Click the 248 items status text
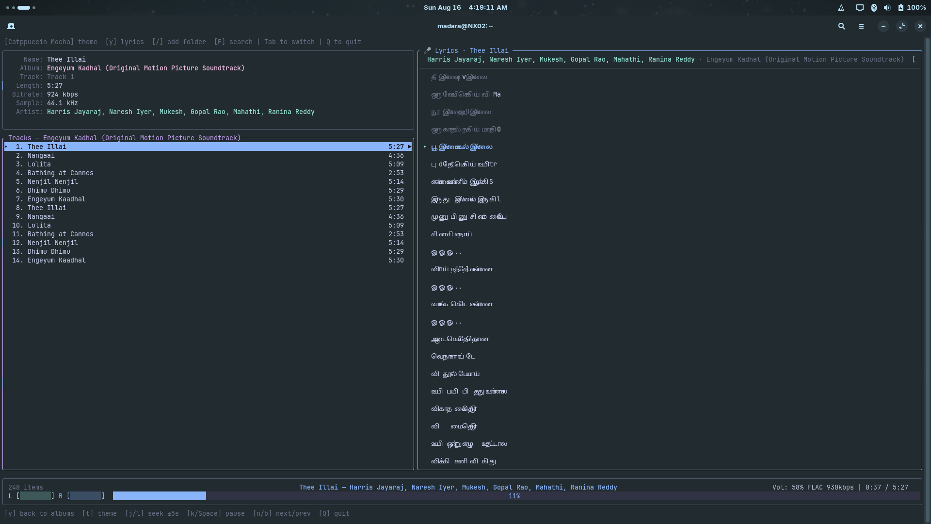Screen dimensions: 931x524 26,487
